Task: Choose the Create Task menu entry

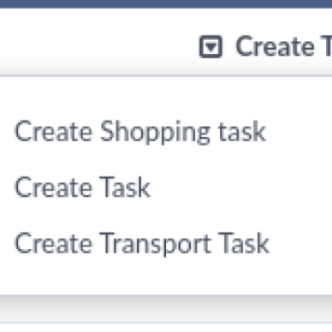Action: click(x=82, y=188)
